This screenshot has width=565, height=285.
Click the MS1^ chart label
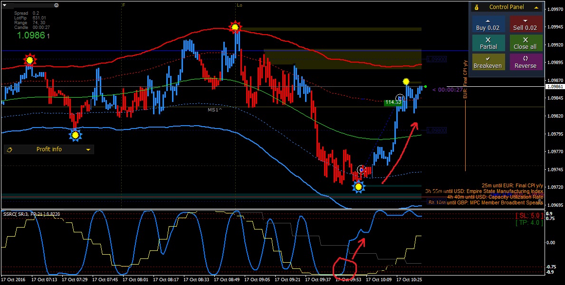click(215, 110)
